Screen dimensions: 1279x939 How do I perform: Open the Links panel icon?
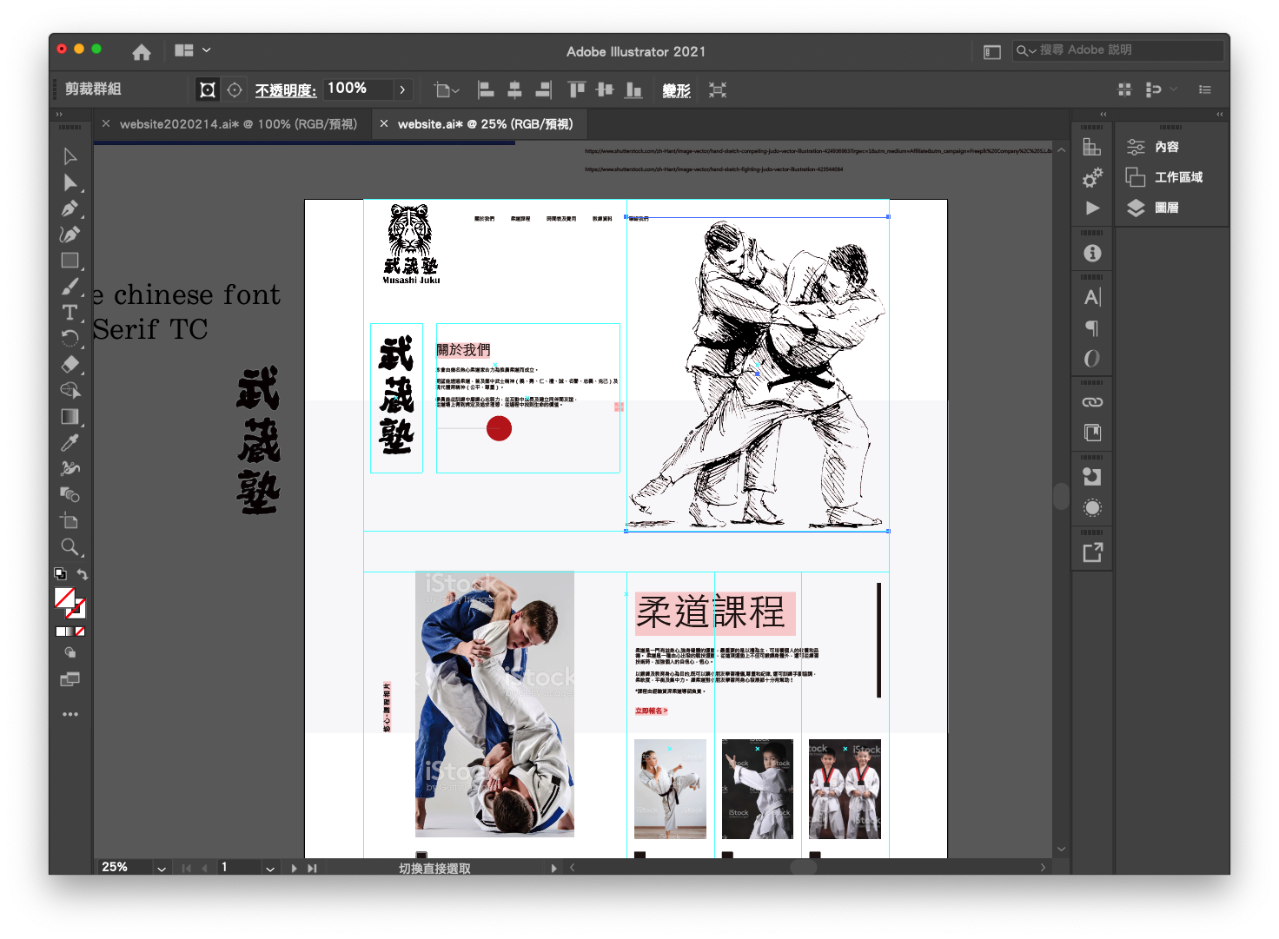(1092, 402)
